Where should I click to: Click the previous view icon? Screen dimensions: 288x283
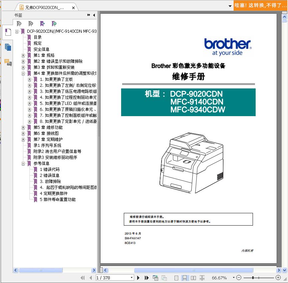[156, 278]
